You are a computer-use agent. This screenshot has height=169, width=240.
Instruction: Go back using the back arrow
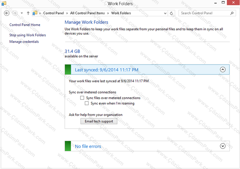[7, 13]
